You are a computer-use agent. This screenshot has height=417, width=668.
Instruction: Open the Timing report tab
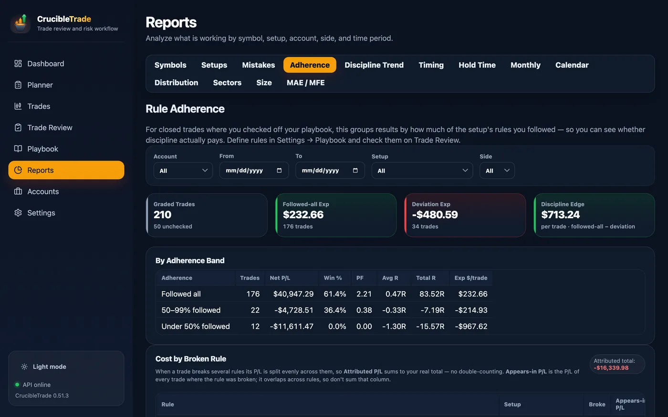pyautogui.click(x=431, y=65)
